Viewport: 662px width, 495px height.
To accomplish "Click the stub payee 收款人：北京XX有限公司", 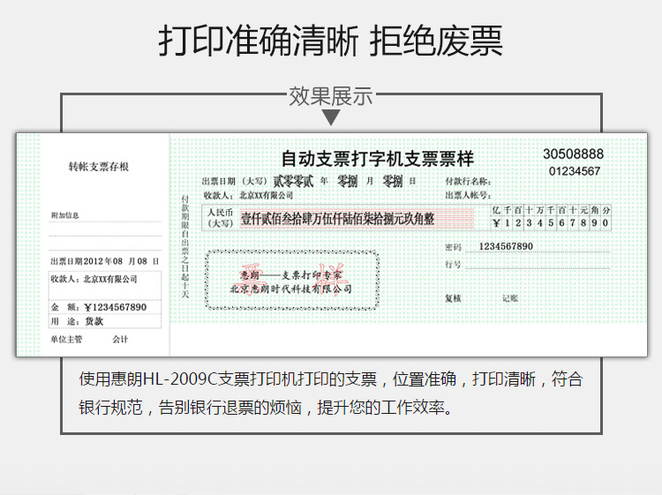I will click(94, 279).
